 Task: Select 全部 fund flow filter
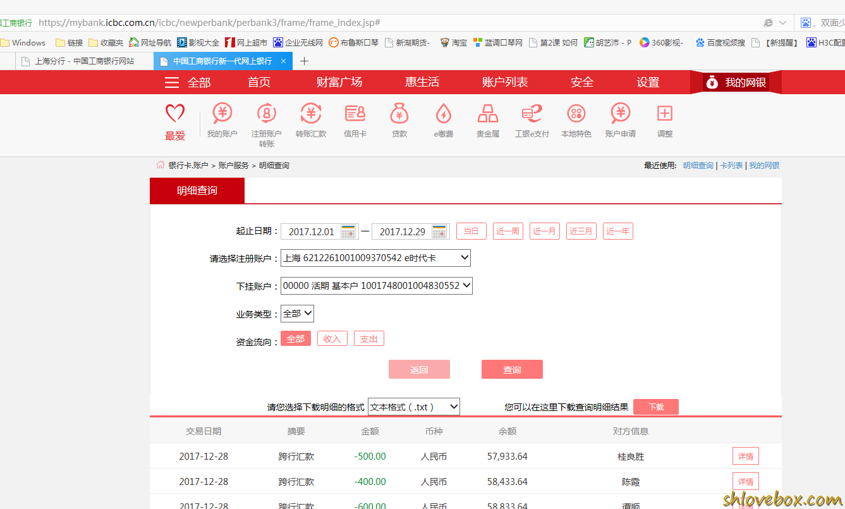point(296,339)
